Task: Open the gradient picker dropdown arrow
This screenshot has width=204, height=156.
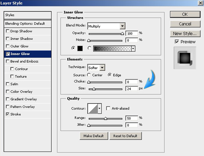Action: coord(133,48)
